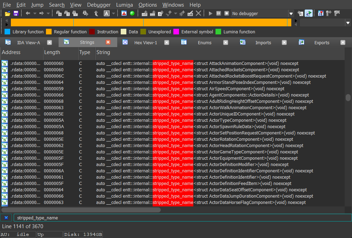Switch to the Imports tab
The height and width of the screenshot is (238, 352).
tap(263, 43)
